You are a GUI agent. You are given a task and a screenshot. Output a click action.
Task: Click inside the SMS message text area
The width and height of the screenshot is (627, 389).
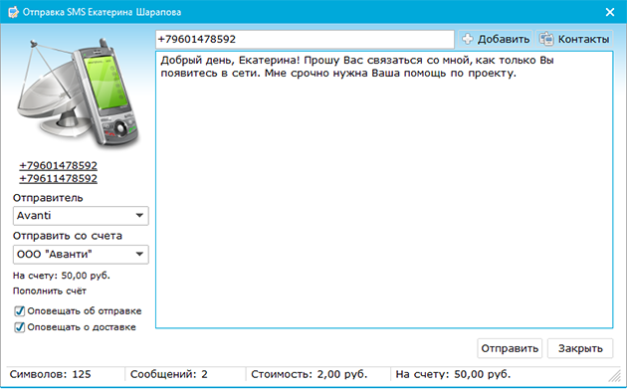tap(384, 190)
